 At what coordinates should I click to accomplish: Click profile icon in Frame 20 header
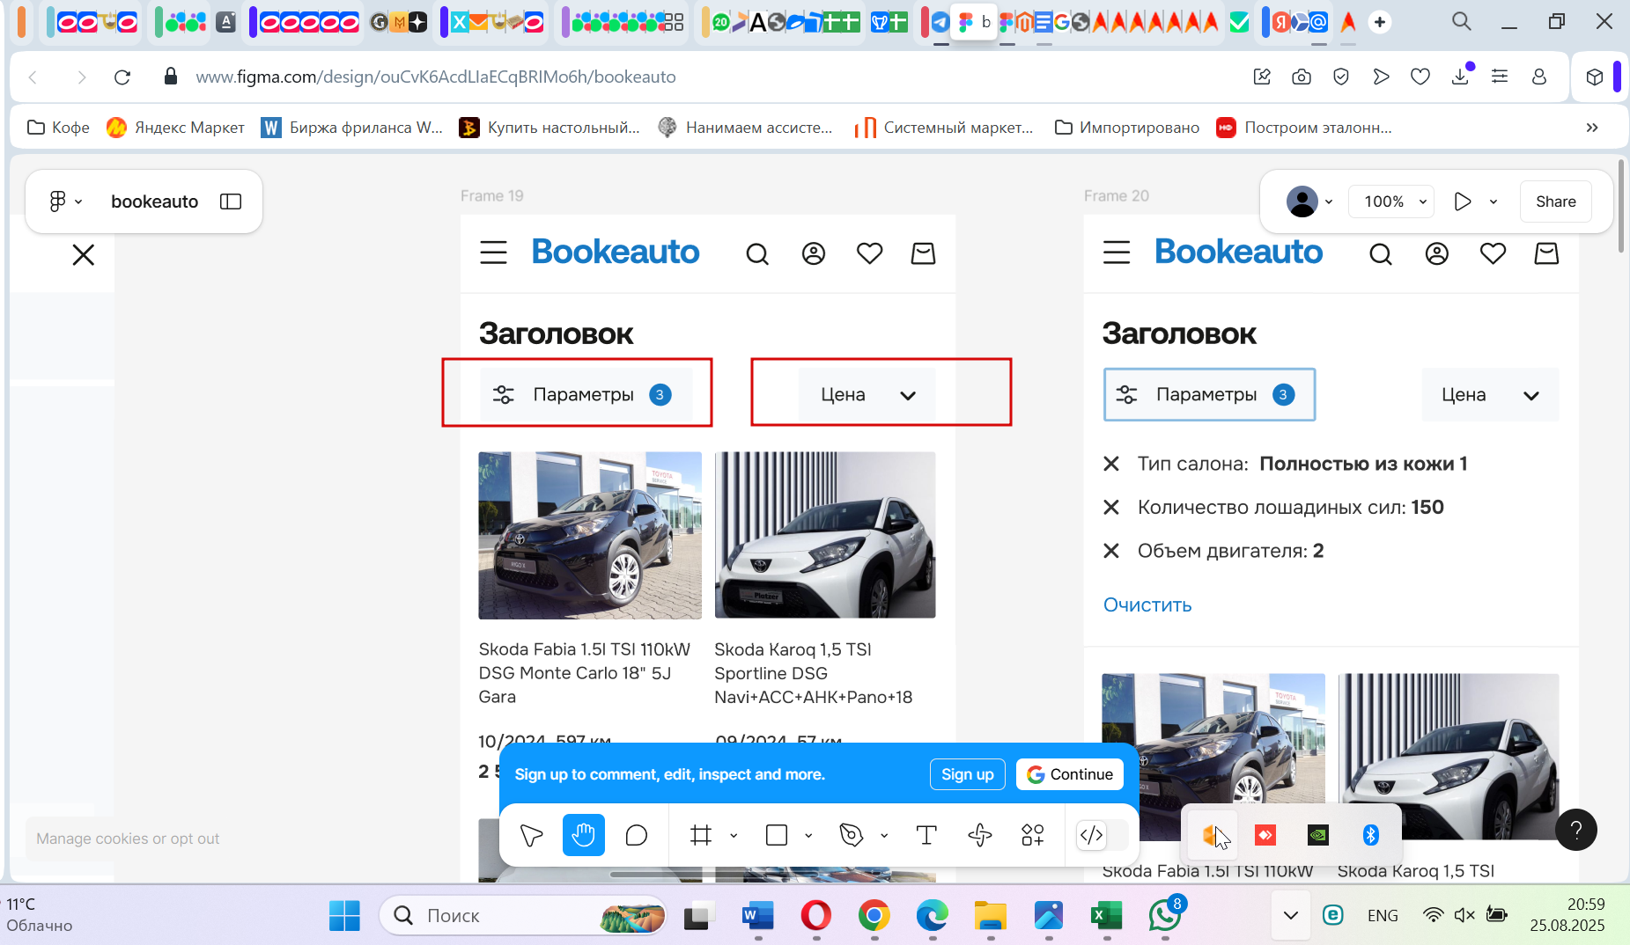pyautogui.click(x=1437, y=254)
